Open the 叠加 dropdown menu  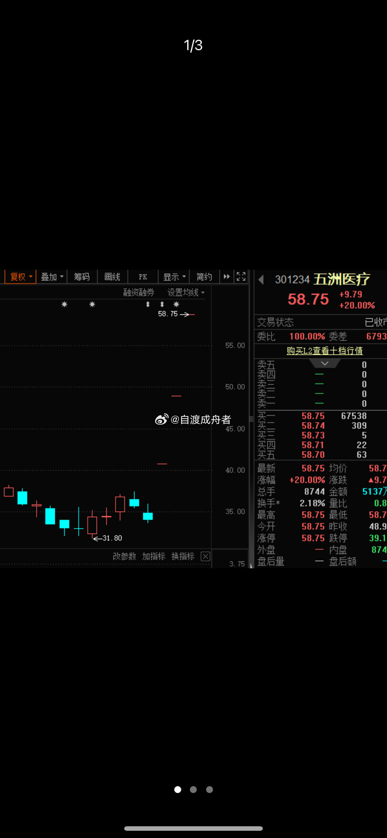[x=52, y=277]
